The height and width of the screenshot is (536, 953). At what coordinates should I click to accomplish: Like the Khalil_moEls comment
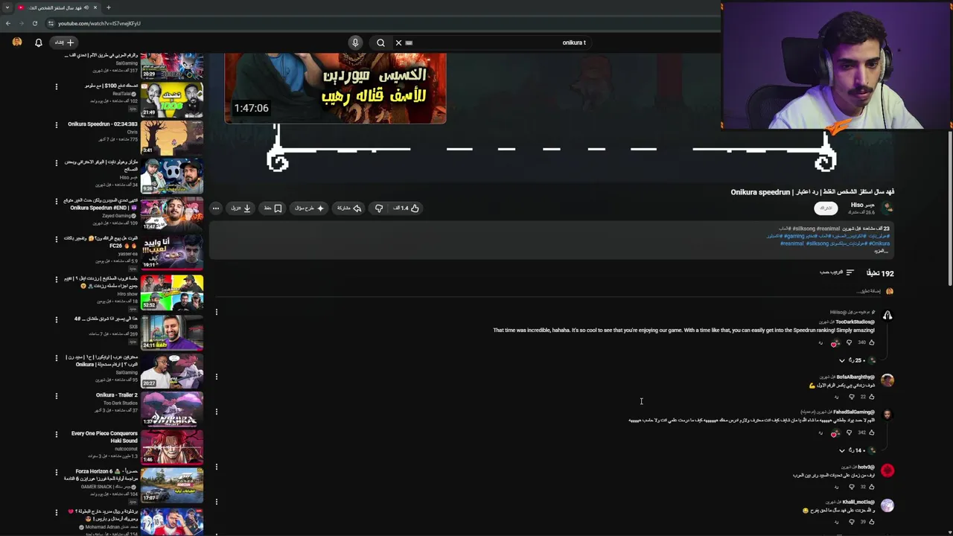coord(872,522)
